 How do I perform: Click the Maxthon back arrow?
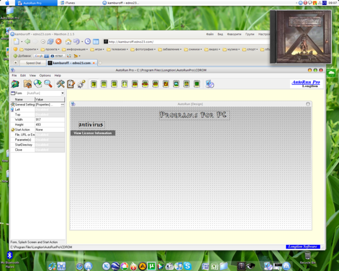27,41
